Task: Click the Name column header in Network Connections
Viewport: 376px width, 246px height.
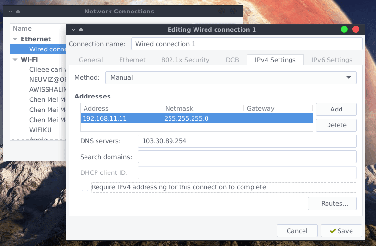Action: tap(38, 28)
